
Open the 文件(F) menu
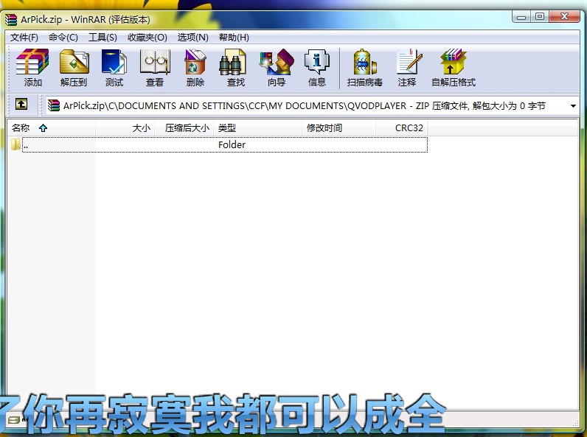[24, 38]
